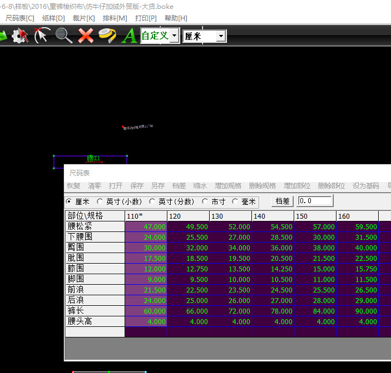Choose the green letter A text tool
Viewport: 391px width, 373px height.
coord(129,36)
